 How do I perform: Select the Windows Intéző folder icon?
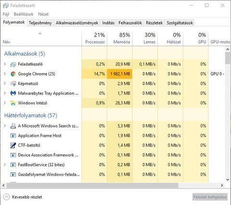click(x=13, y=103)
